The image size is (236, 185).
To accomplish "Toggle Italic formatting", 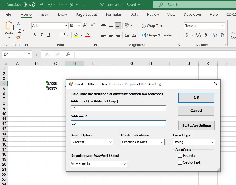I will [42, 35].
